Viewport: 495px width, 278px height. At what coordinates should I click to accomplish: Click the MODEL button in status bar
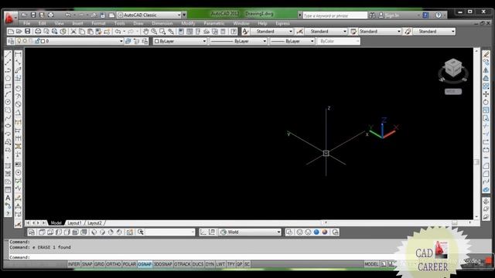click(371, 264)
